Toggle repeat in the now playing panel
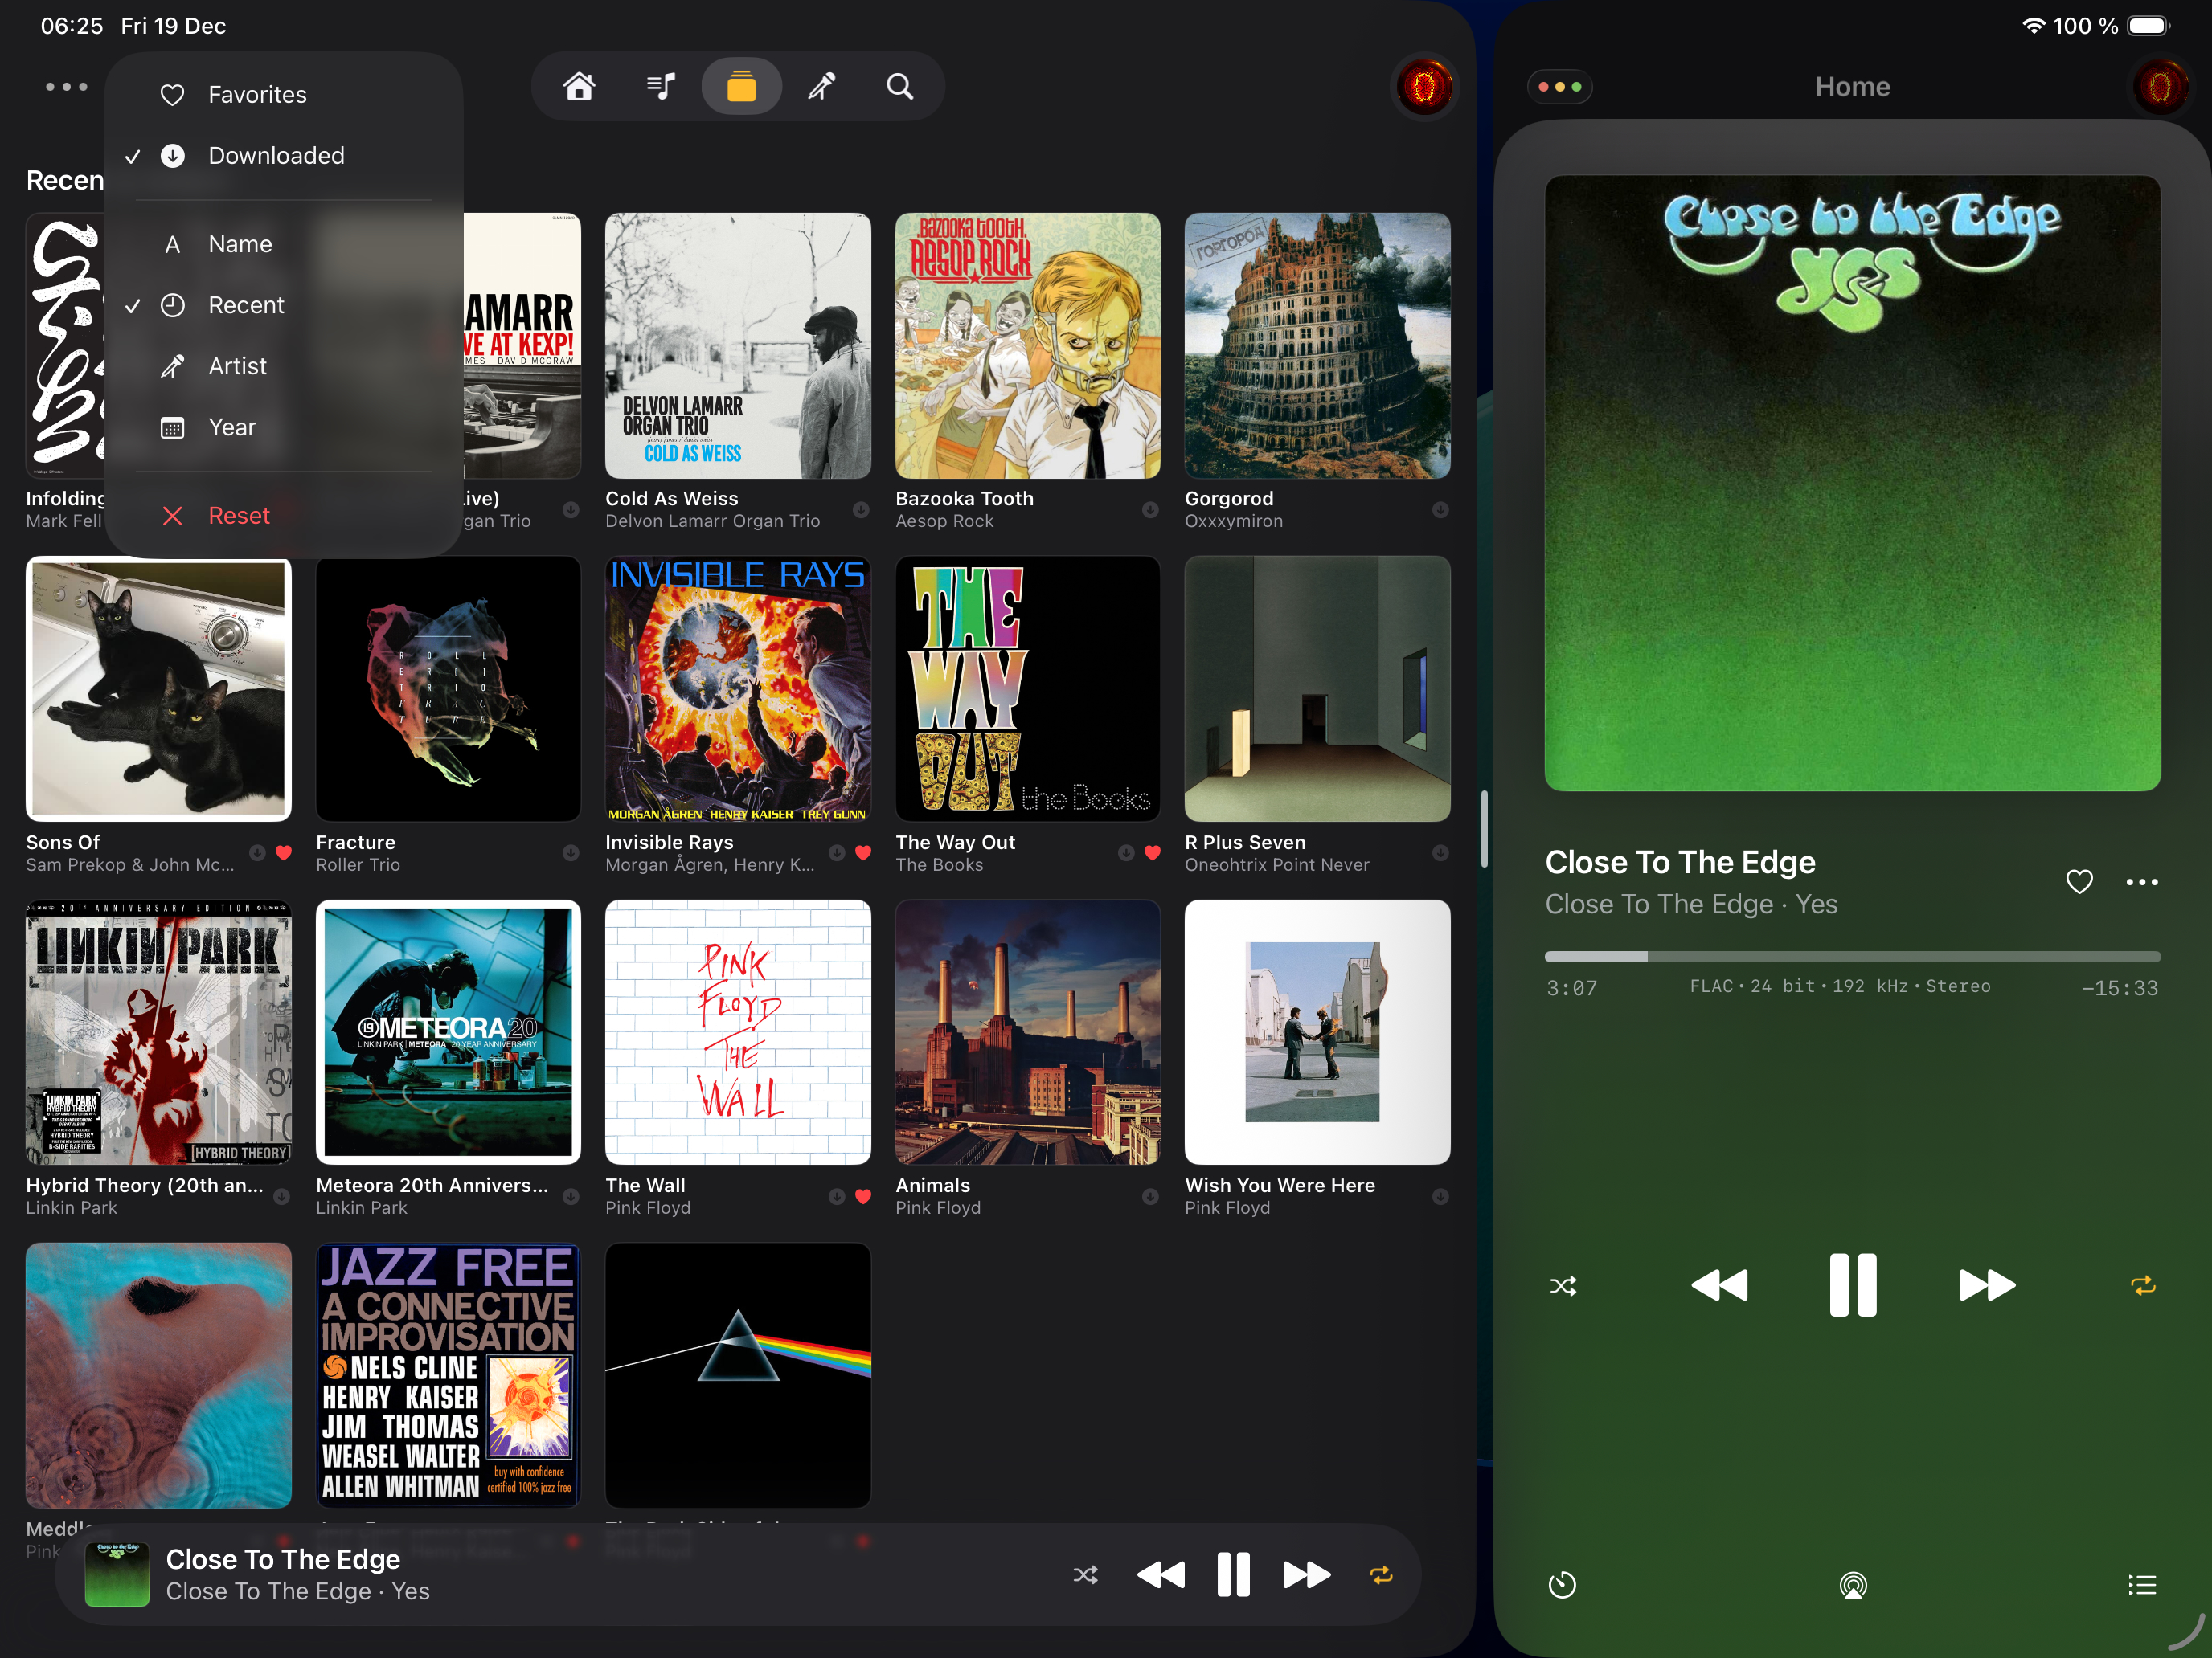 (2142, 1286)
